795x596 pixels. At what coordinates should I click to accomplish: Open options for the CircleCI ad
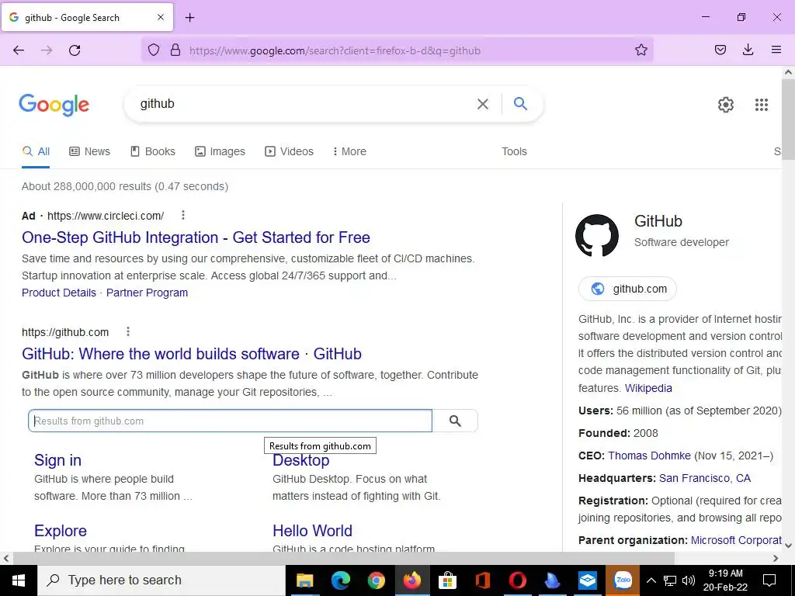tap(183, 216)
